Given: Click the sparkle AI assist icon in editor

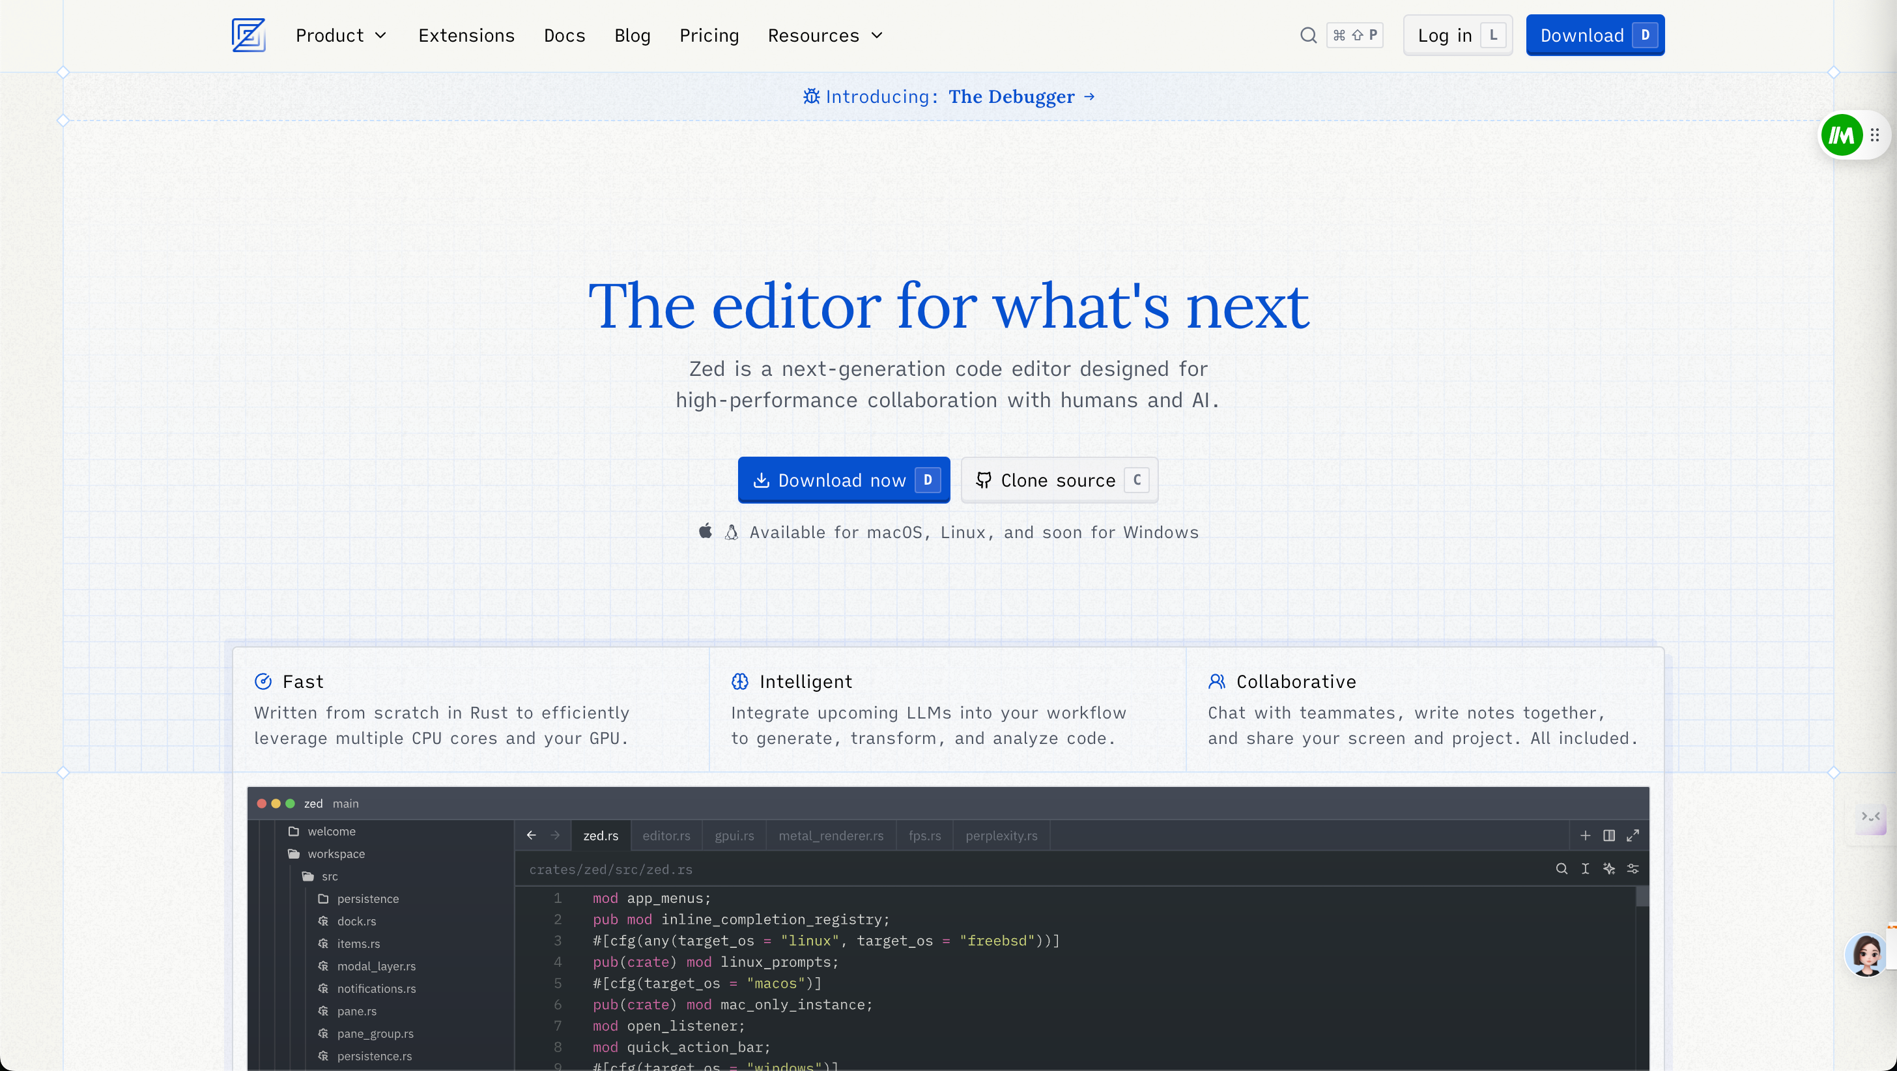Looking at the screenshot, I should tap(1609, 868).
